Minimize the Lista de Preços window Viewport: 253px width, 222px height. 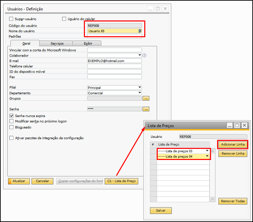pos(230,125)
